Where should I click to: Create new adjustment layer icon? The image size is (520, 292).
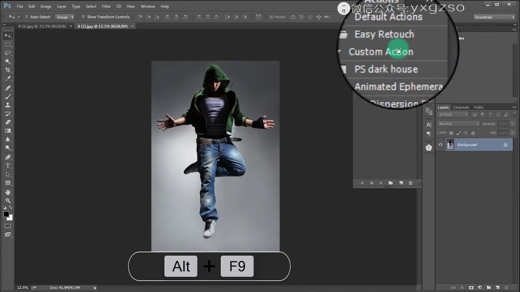pos(480,288)
